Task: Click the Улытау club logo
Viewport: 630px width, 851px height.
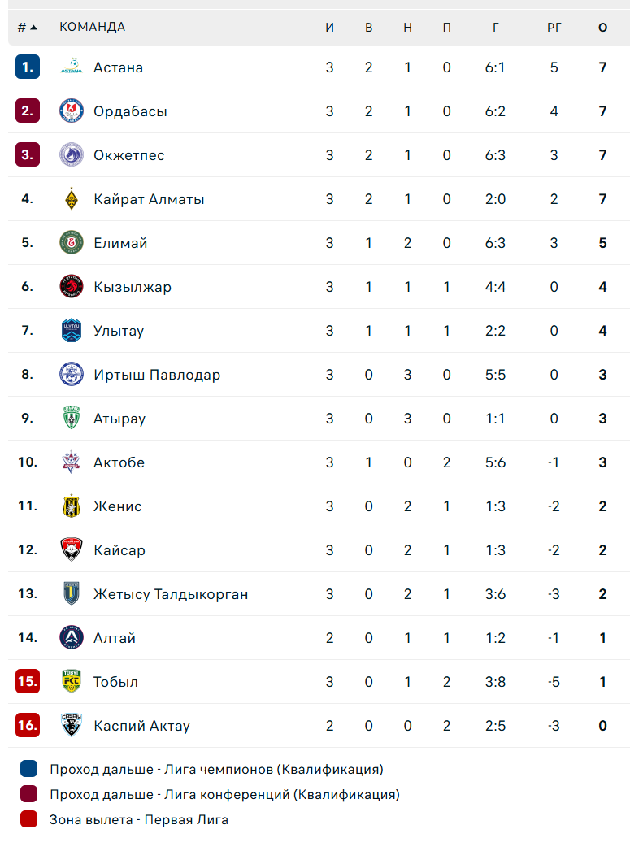Action: pos(72,331)
